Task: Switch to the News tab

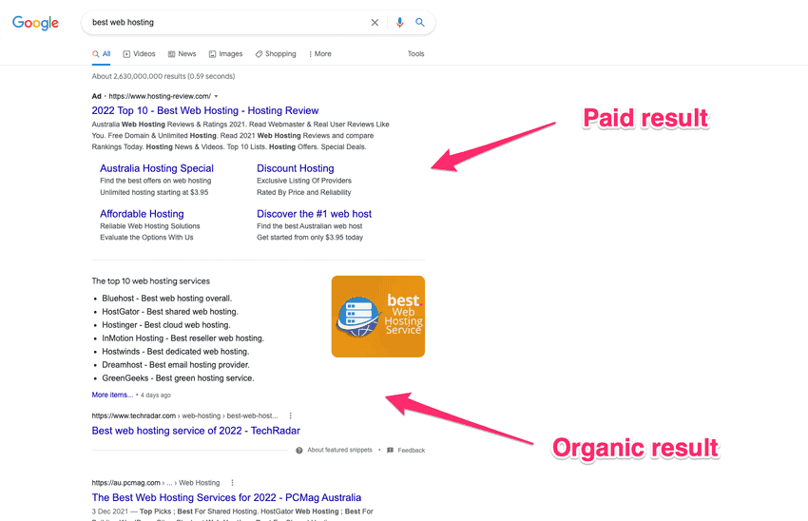Action: click(182, 53)
